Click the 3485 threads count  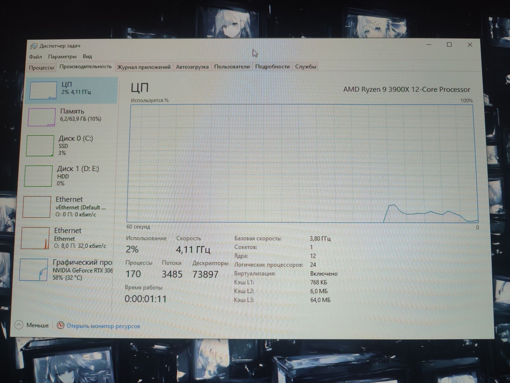(172, 274)
